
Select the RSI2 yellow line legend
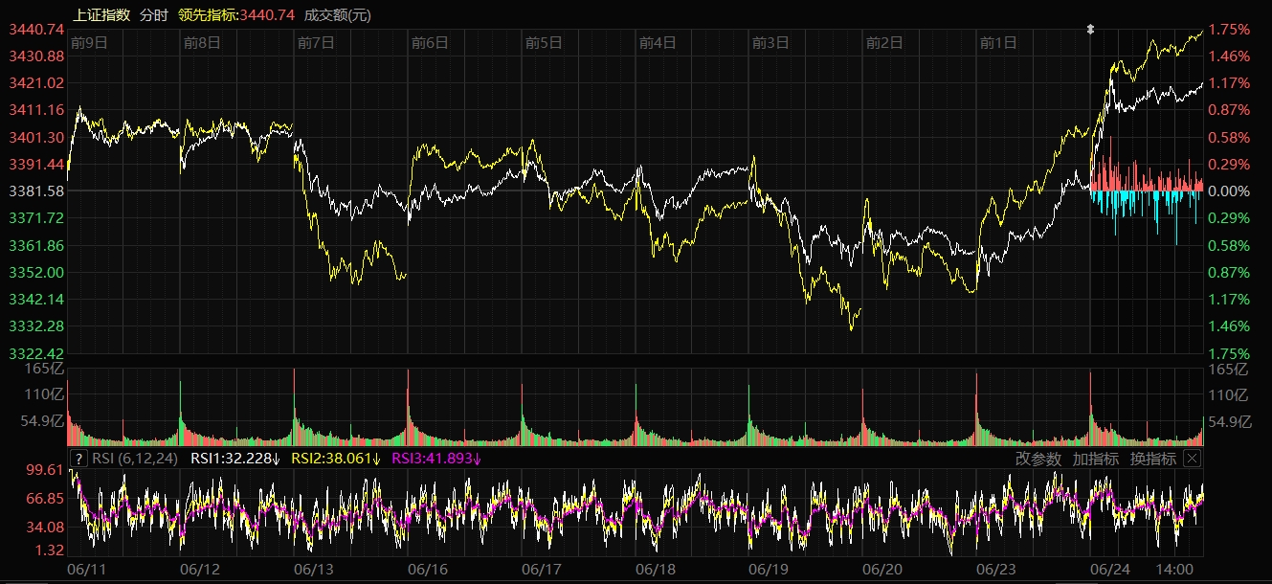pyautogui.click(x=336, y=459)
